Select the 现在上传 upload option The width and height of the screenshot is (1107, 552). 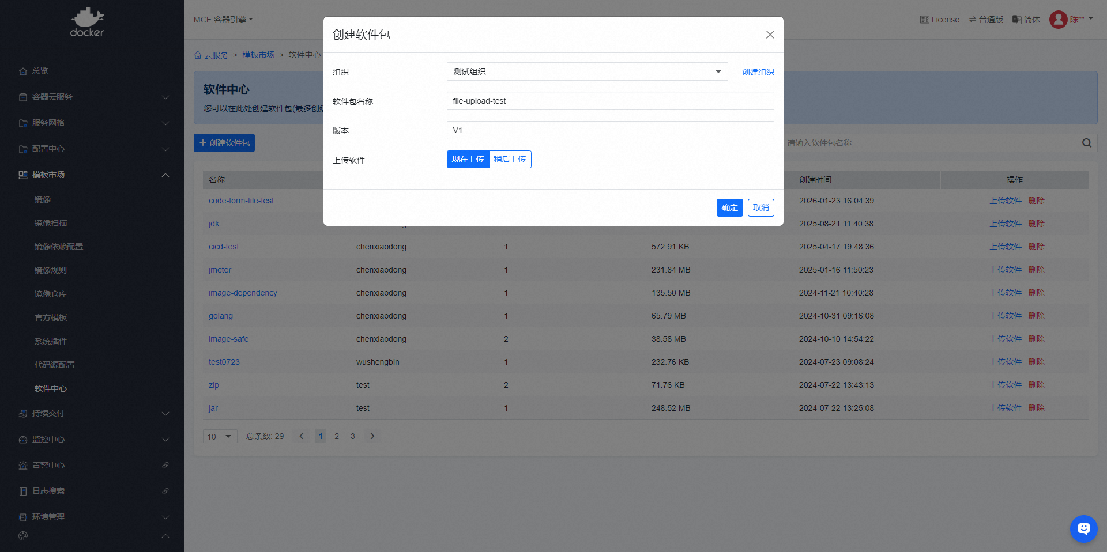coord(468,160)
